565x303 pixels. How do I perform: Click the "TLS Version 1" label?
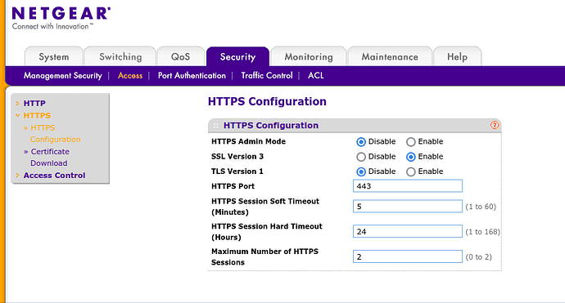pyautogui.click(x=237, y=172)
